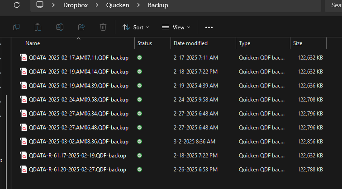Sort by Type column header
This screenshot has height=189, width=342.
(x=244, y=43)
